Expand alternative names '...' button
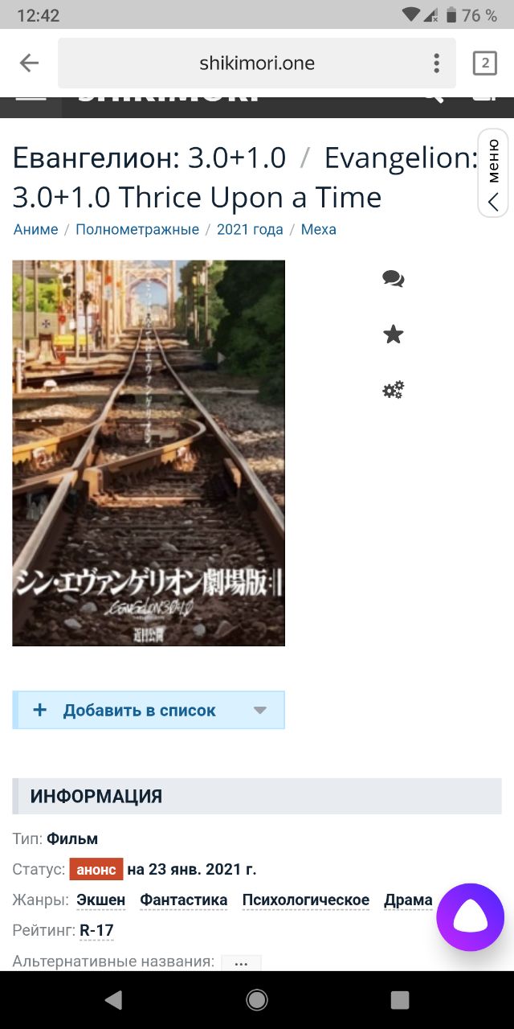 point(241,962)
